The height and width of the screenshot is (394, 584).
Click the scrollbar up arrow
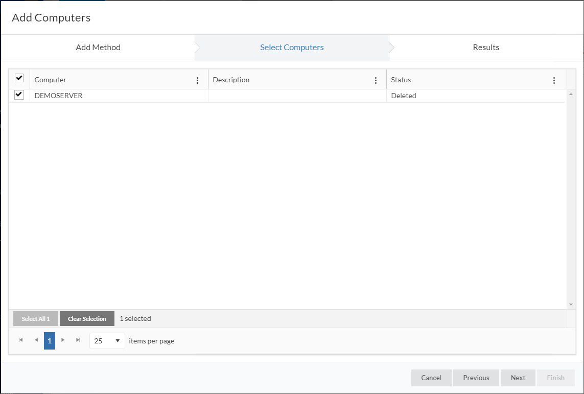(571, 94)
